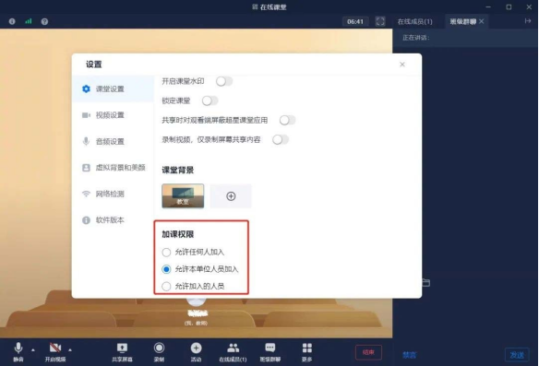Check network signal strength icon
The width and height of the screenshot is (539, 366).
[29, 21]
